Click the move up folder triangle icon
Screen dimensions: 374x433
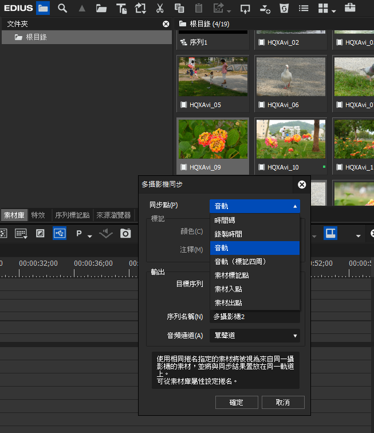[82, 9]
